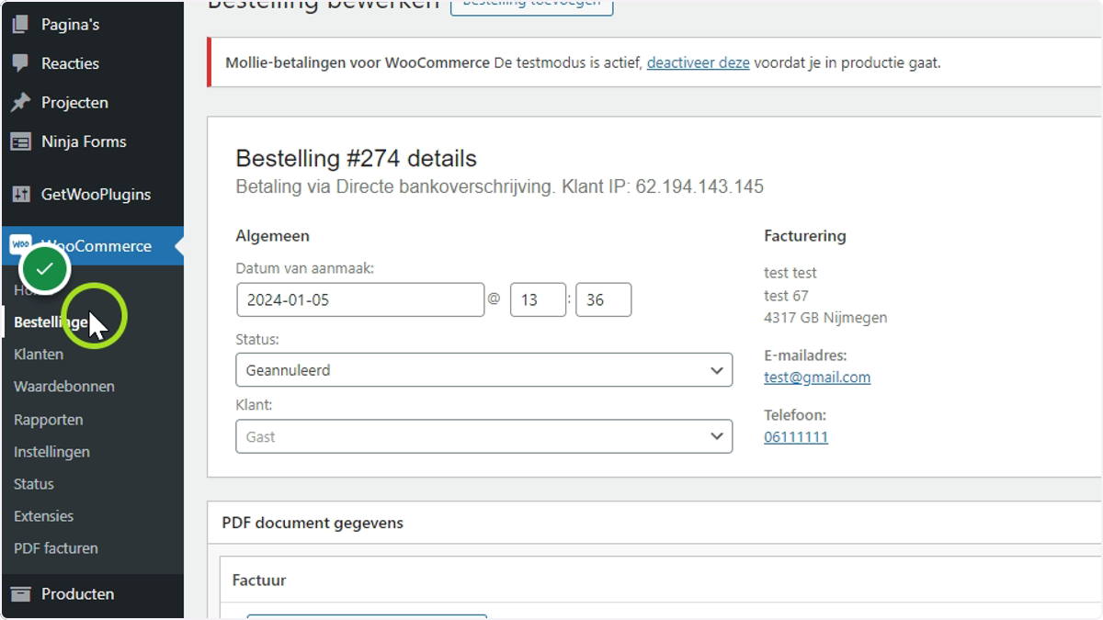Click the Reacties speech bubble icon
The width and height of the screenshot is (1103, 620).
click(20, 63)
